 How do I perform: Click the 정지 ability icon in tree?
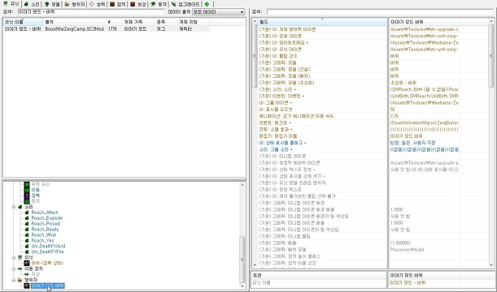coord(27,201)
